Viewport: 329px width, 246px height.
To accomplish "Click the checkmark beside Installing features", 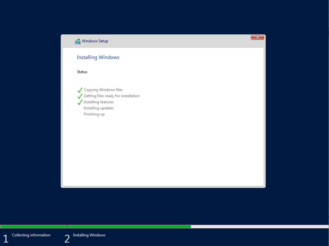I will pos(80,102).
